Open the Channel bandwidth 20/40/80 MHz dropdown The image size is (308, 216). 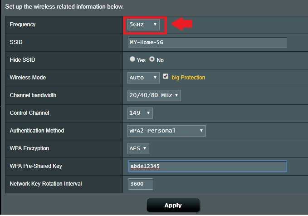click(154, 95)
